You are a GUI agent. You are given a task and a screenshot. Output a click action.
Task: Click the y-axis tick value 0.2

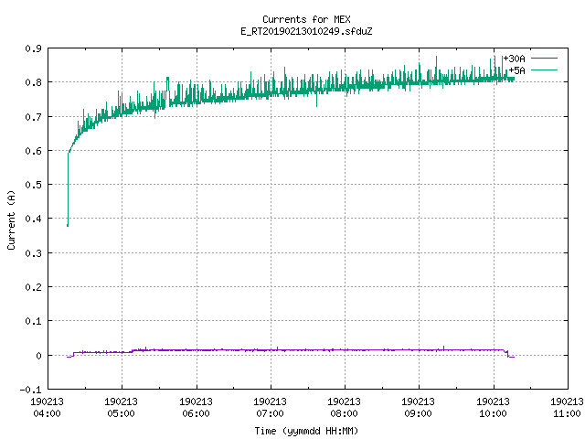click(33, 287)
